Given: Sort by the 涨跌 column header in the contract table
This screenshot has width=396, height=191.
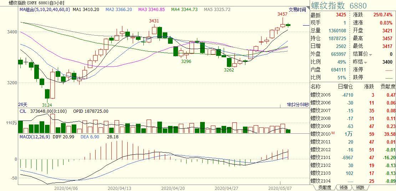Looking at the screenshot, I should click(369, 87).
